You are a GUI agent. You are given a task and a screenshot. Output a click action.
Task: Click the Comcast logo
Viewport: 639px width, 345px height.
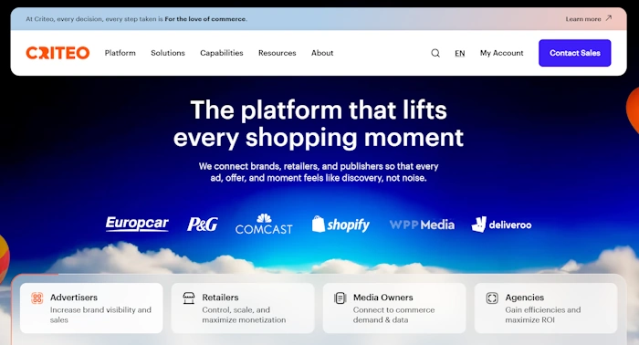(x=264, y=224)
